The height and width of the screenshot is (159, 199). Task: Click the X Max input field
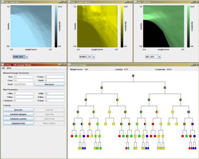point(55,97)
